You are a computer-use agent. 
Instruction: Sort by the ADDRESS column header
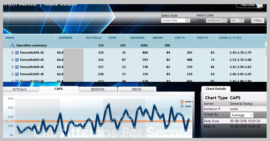(69, 38)
